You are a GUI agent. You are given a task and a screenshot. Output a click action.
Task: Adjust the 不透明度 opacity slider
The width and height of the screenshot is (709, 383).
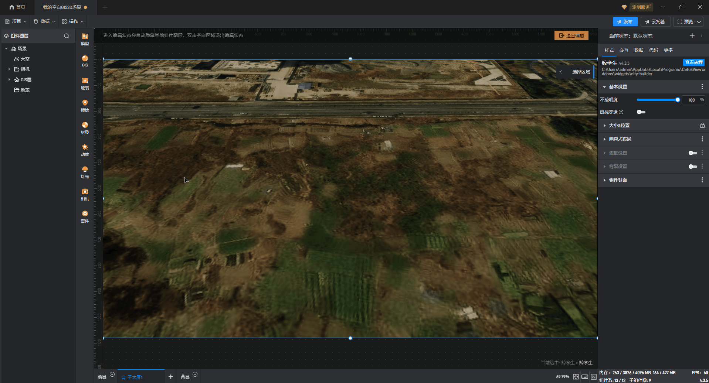[x=657, y=100]
